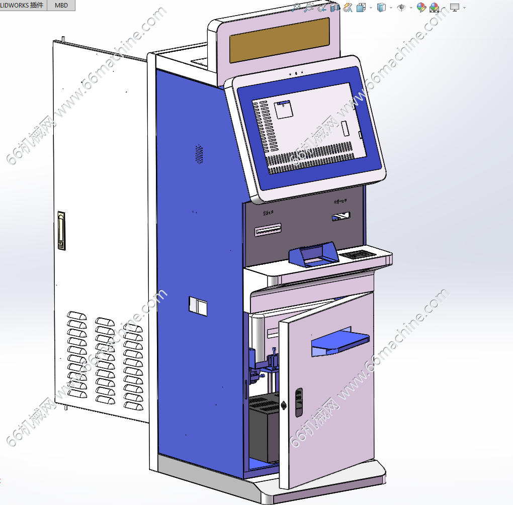The height and width of the screenshot is (505, 513).
Task: Go back to the Previous View
Action: pos(322,7)
